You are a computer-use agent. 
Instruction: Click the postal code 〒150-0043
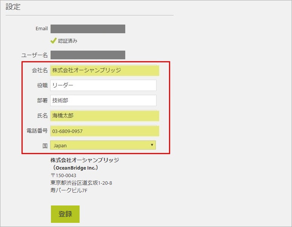click(x=63, y=175)
